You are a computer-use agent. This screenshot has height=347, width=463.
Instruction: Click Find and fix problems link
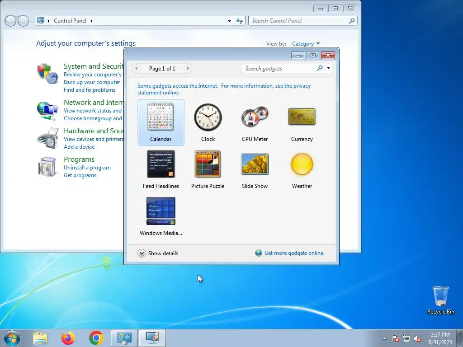point(90,90)
